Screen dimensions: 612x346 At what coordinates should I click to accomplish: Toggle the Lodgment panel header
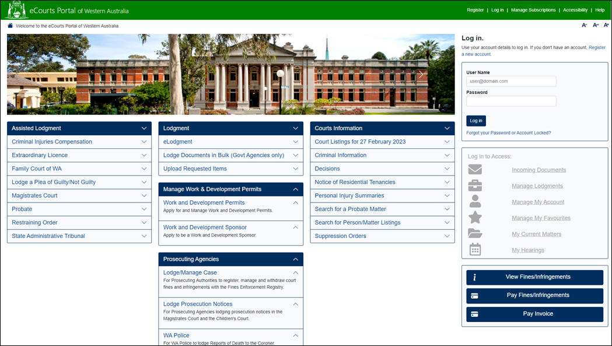click(x=230, y=128)
